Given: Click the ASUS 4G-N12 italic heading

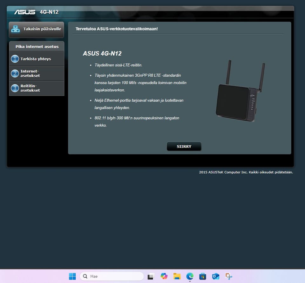Looking at the screenshot, I should pos(102,53).
